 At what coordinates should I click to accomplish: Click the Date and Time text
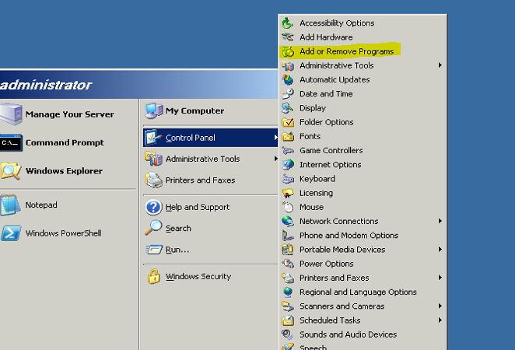click(x=326, y=93)
